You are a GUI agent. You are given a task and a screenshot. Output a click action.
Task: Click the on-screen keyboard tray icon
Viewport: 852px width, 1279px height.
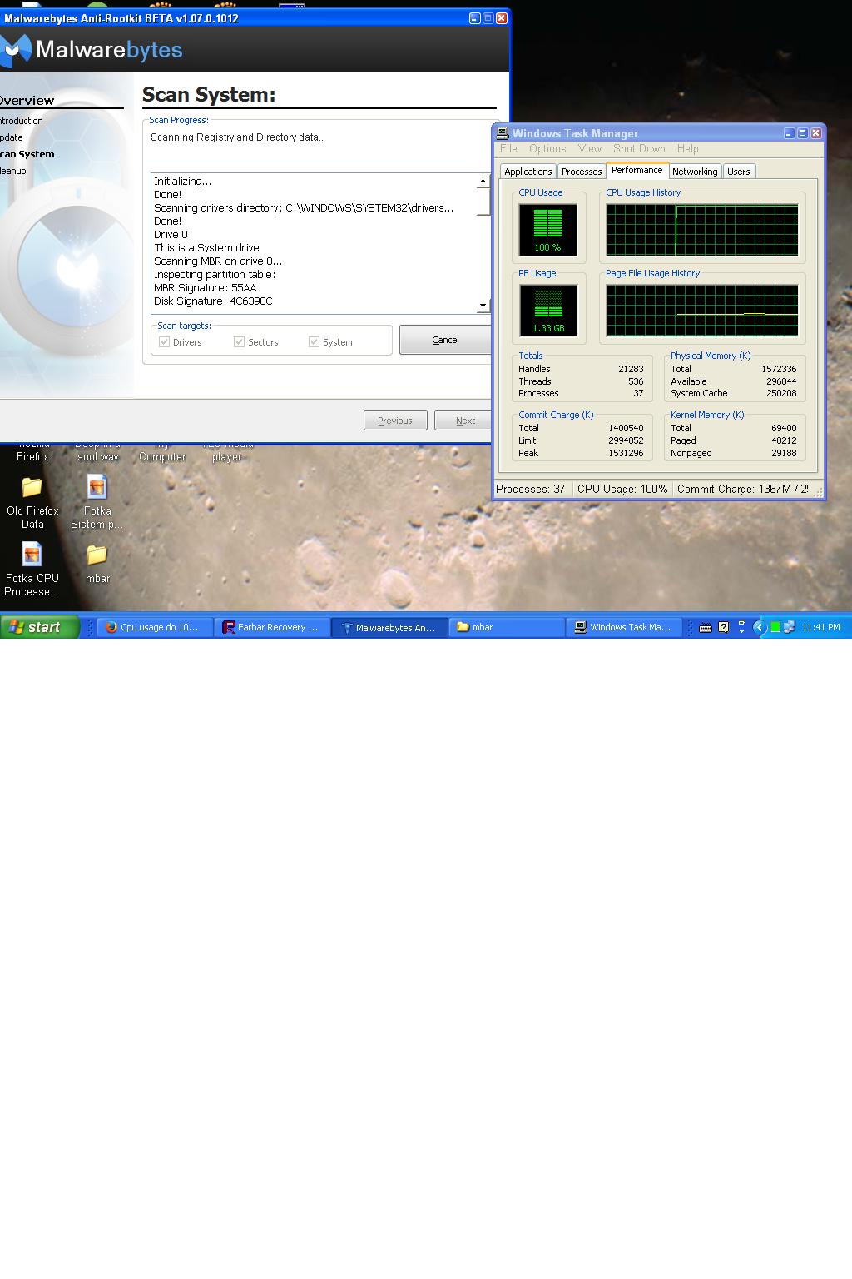pyautogui.click(x=706, y=628)
